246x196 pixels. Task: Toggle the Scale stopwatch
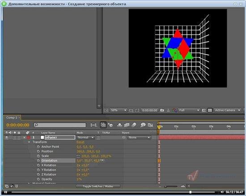coord(38,156)
